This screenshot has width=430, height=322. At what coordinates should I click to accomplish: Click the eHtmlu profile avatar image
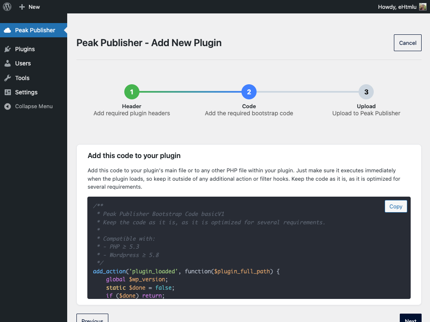pyautogui.click(x=422, y=7)
